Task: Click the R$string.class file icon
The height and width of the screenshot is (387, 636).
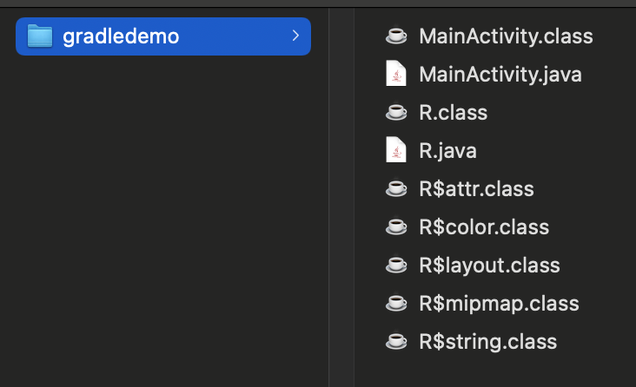Action: tap(396, 342)
